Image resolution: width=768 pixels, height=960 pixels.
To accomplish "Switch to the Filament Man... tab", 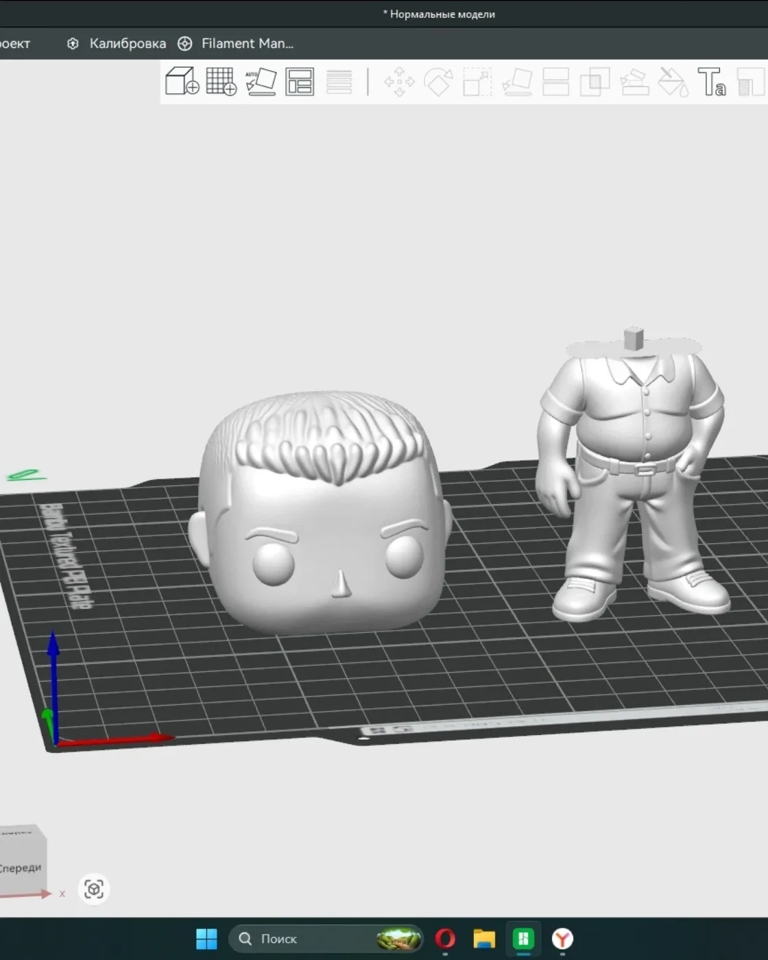I will click(236, 43).
